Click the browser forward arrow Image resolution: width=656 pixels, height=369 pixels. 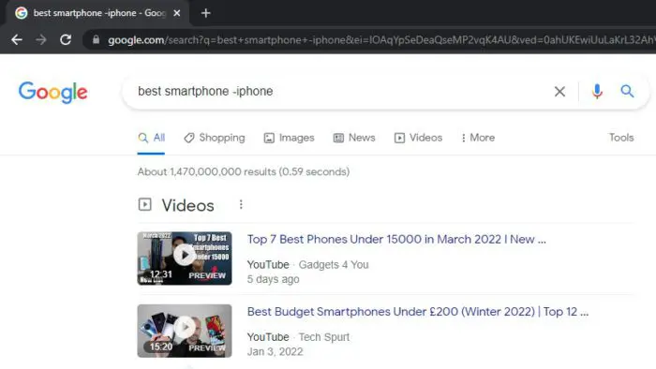click(41, 39)
